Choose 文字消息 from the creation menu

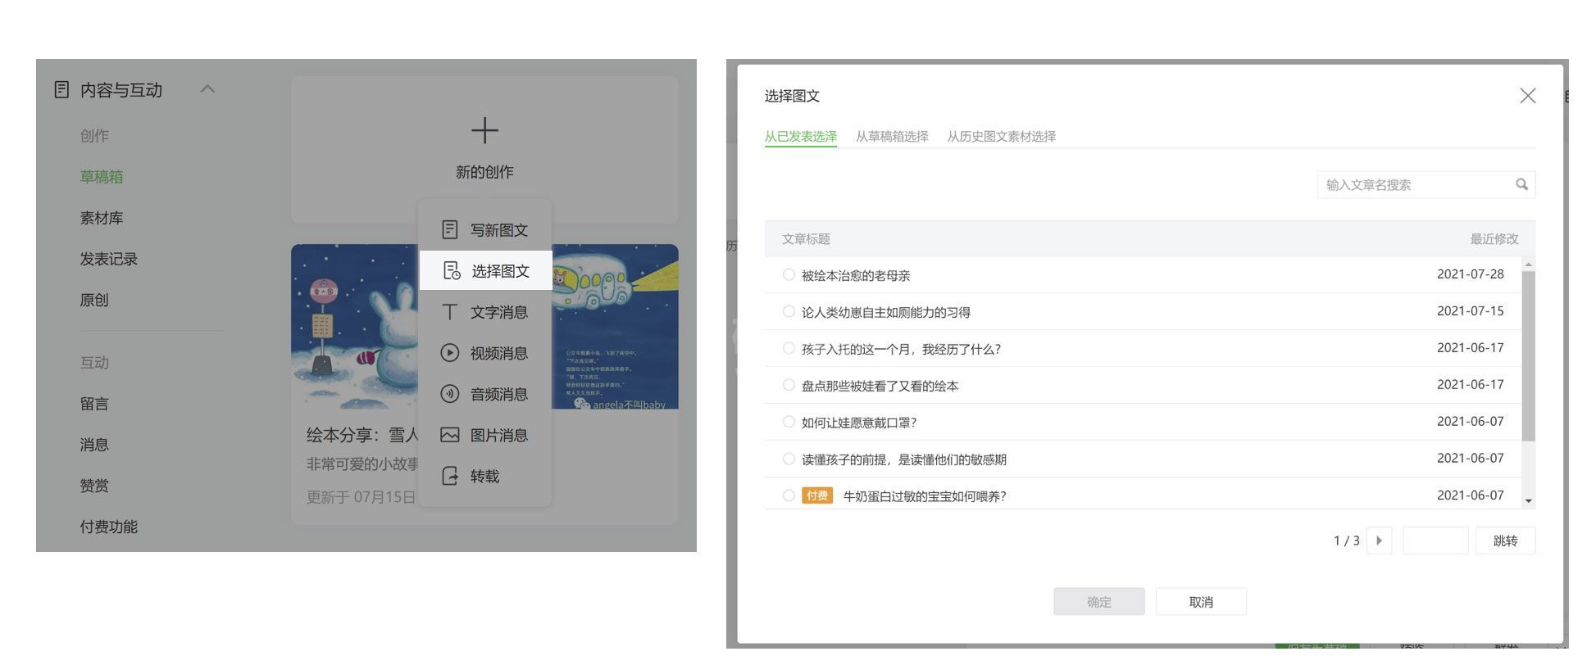(484, 312)
